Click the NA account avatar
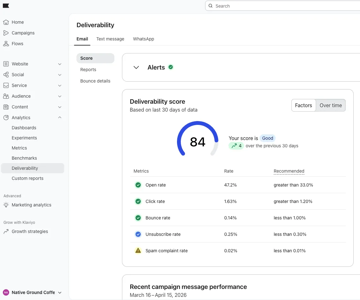This screenshot has width=360, height=300. coord(6,292)
